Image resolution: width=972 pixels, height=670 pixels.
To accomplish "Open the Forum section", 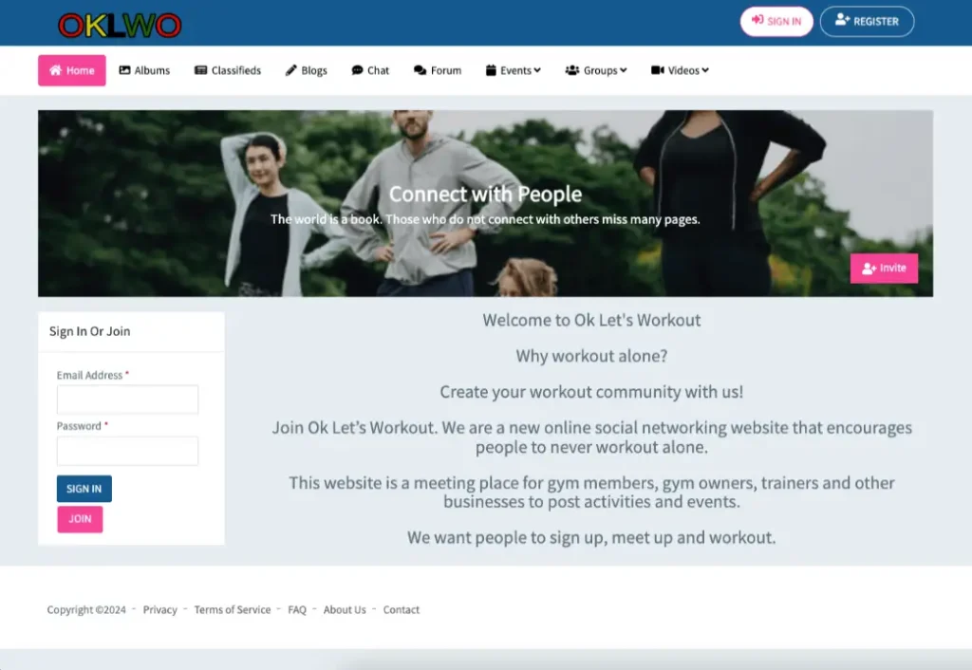I will 437,69.
